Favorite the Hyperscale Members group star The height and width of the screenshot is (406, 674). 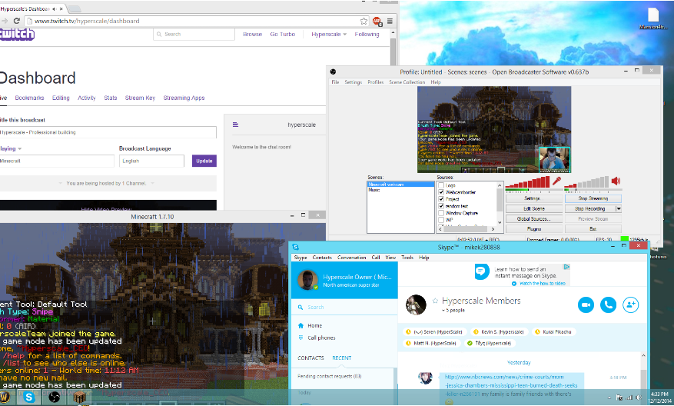pos(435,300)
